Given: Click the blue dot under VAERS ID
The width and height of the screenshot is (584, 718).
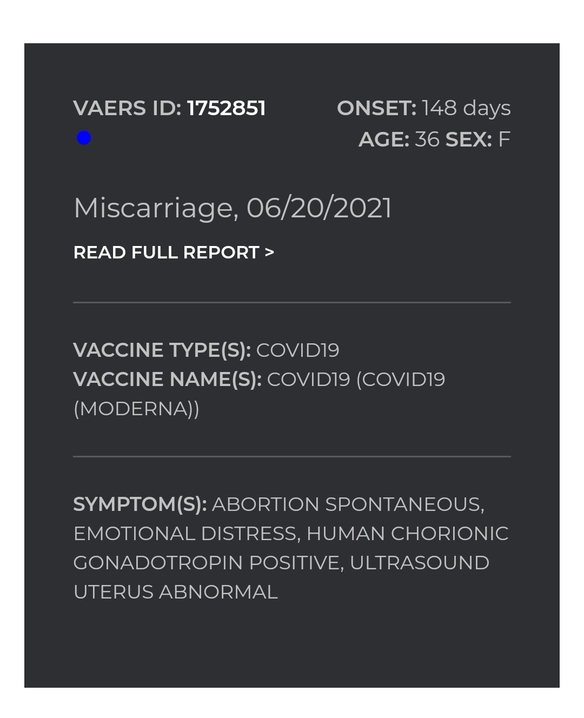Looking at the screenshot, I should (x=84, y=138).
